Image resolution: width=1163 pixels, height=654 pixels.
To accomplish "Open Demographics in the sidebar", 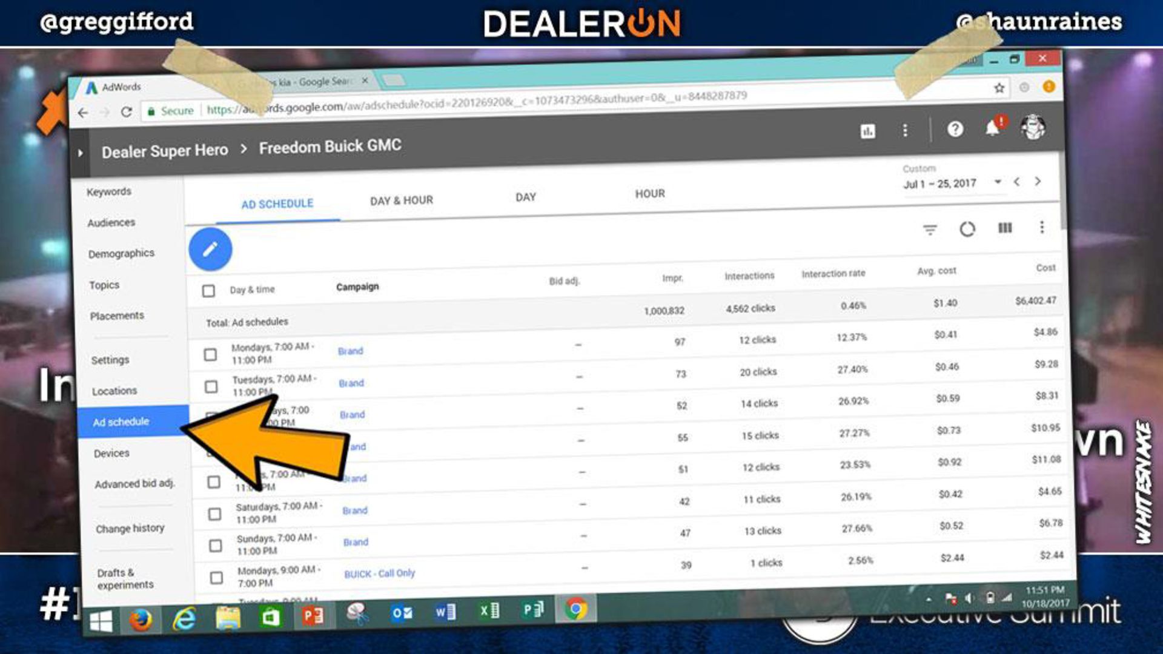I will [x=121, y=254].
